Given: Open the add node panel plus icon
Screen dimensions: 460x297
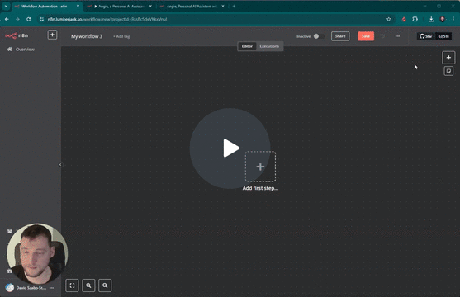Looking at the screenshot, I should 448,58.
